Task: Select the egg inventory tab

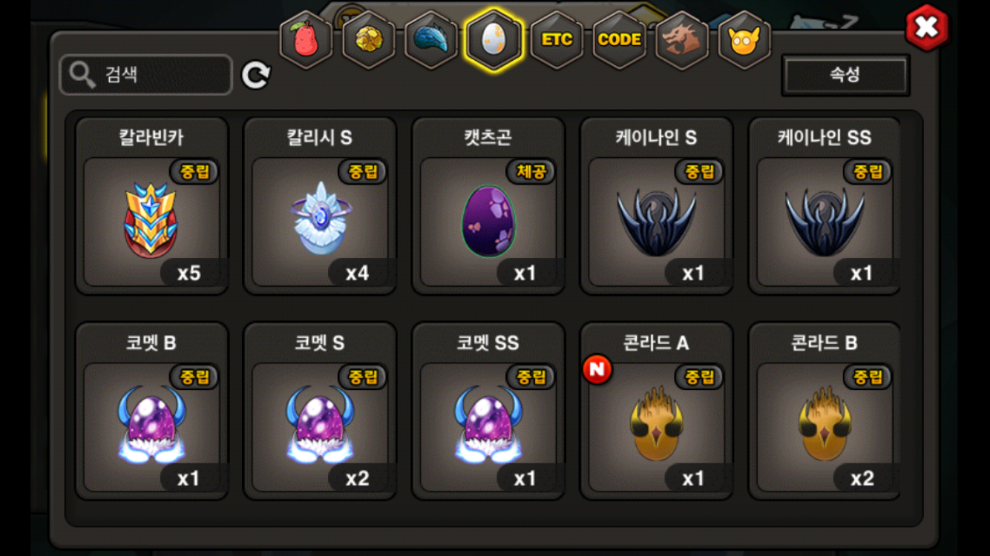Action: click(494, 39)
